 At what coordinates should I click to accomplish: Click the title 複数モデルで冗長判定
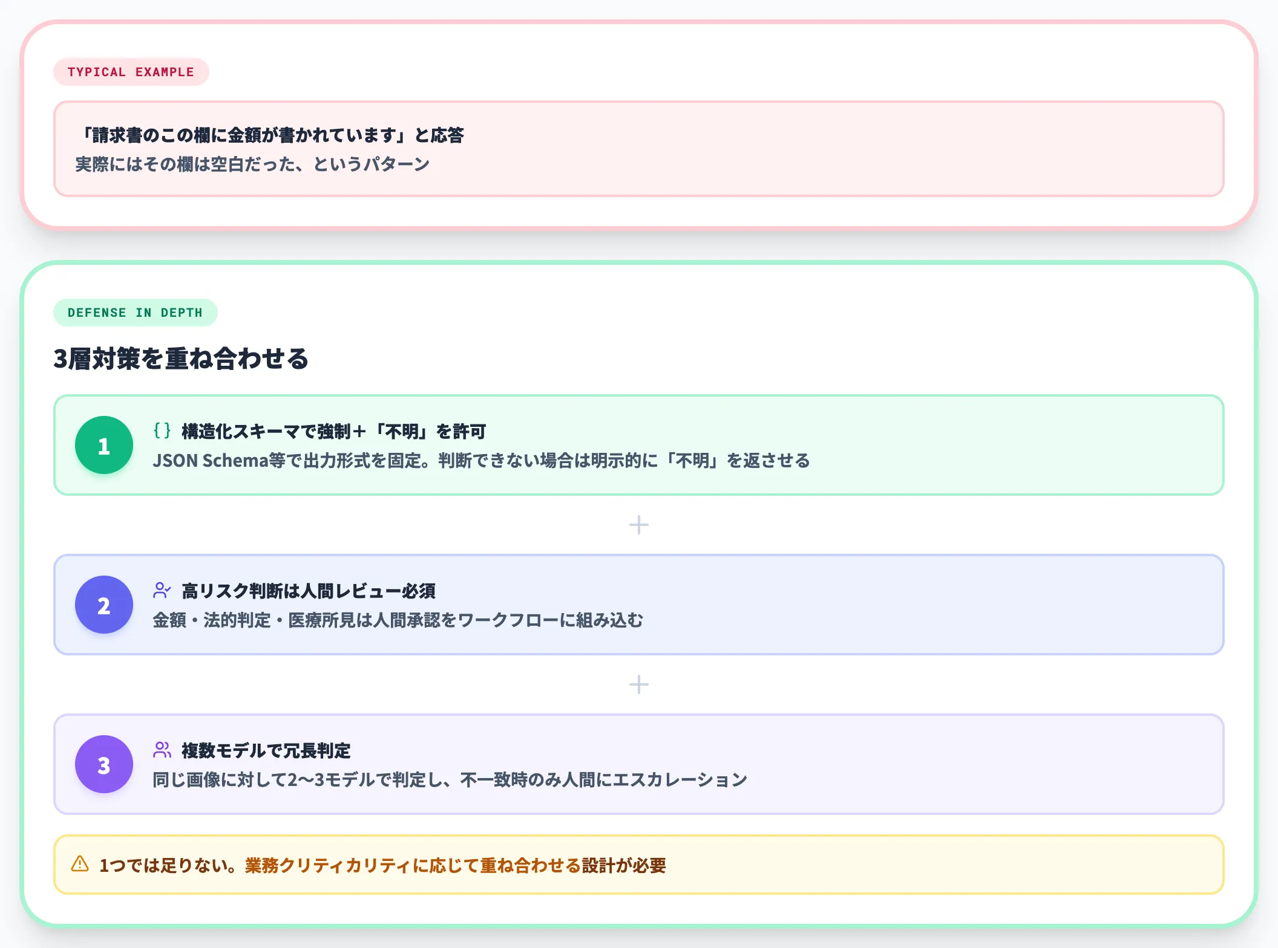[266, 750]
